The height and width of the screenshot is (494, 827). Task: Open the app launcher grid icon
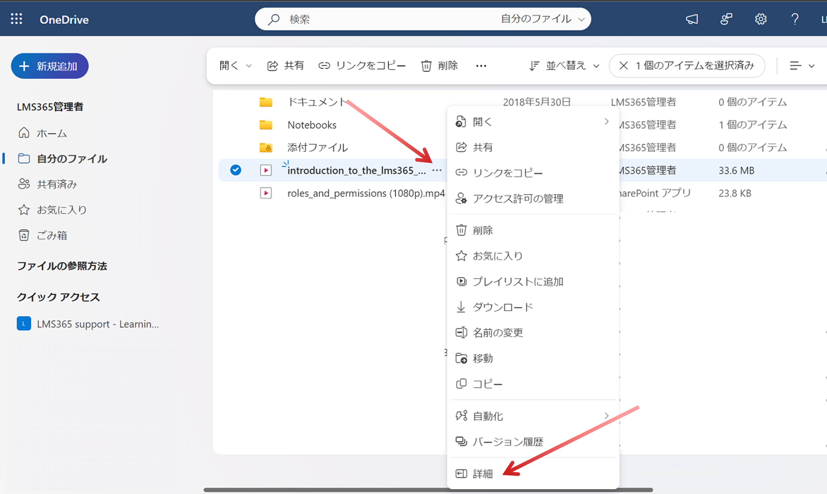coord(16,19)
